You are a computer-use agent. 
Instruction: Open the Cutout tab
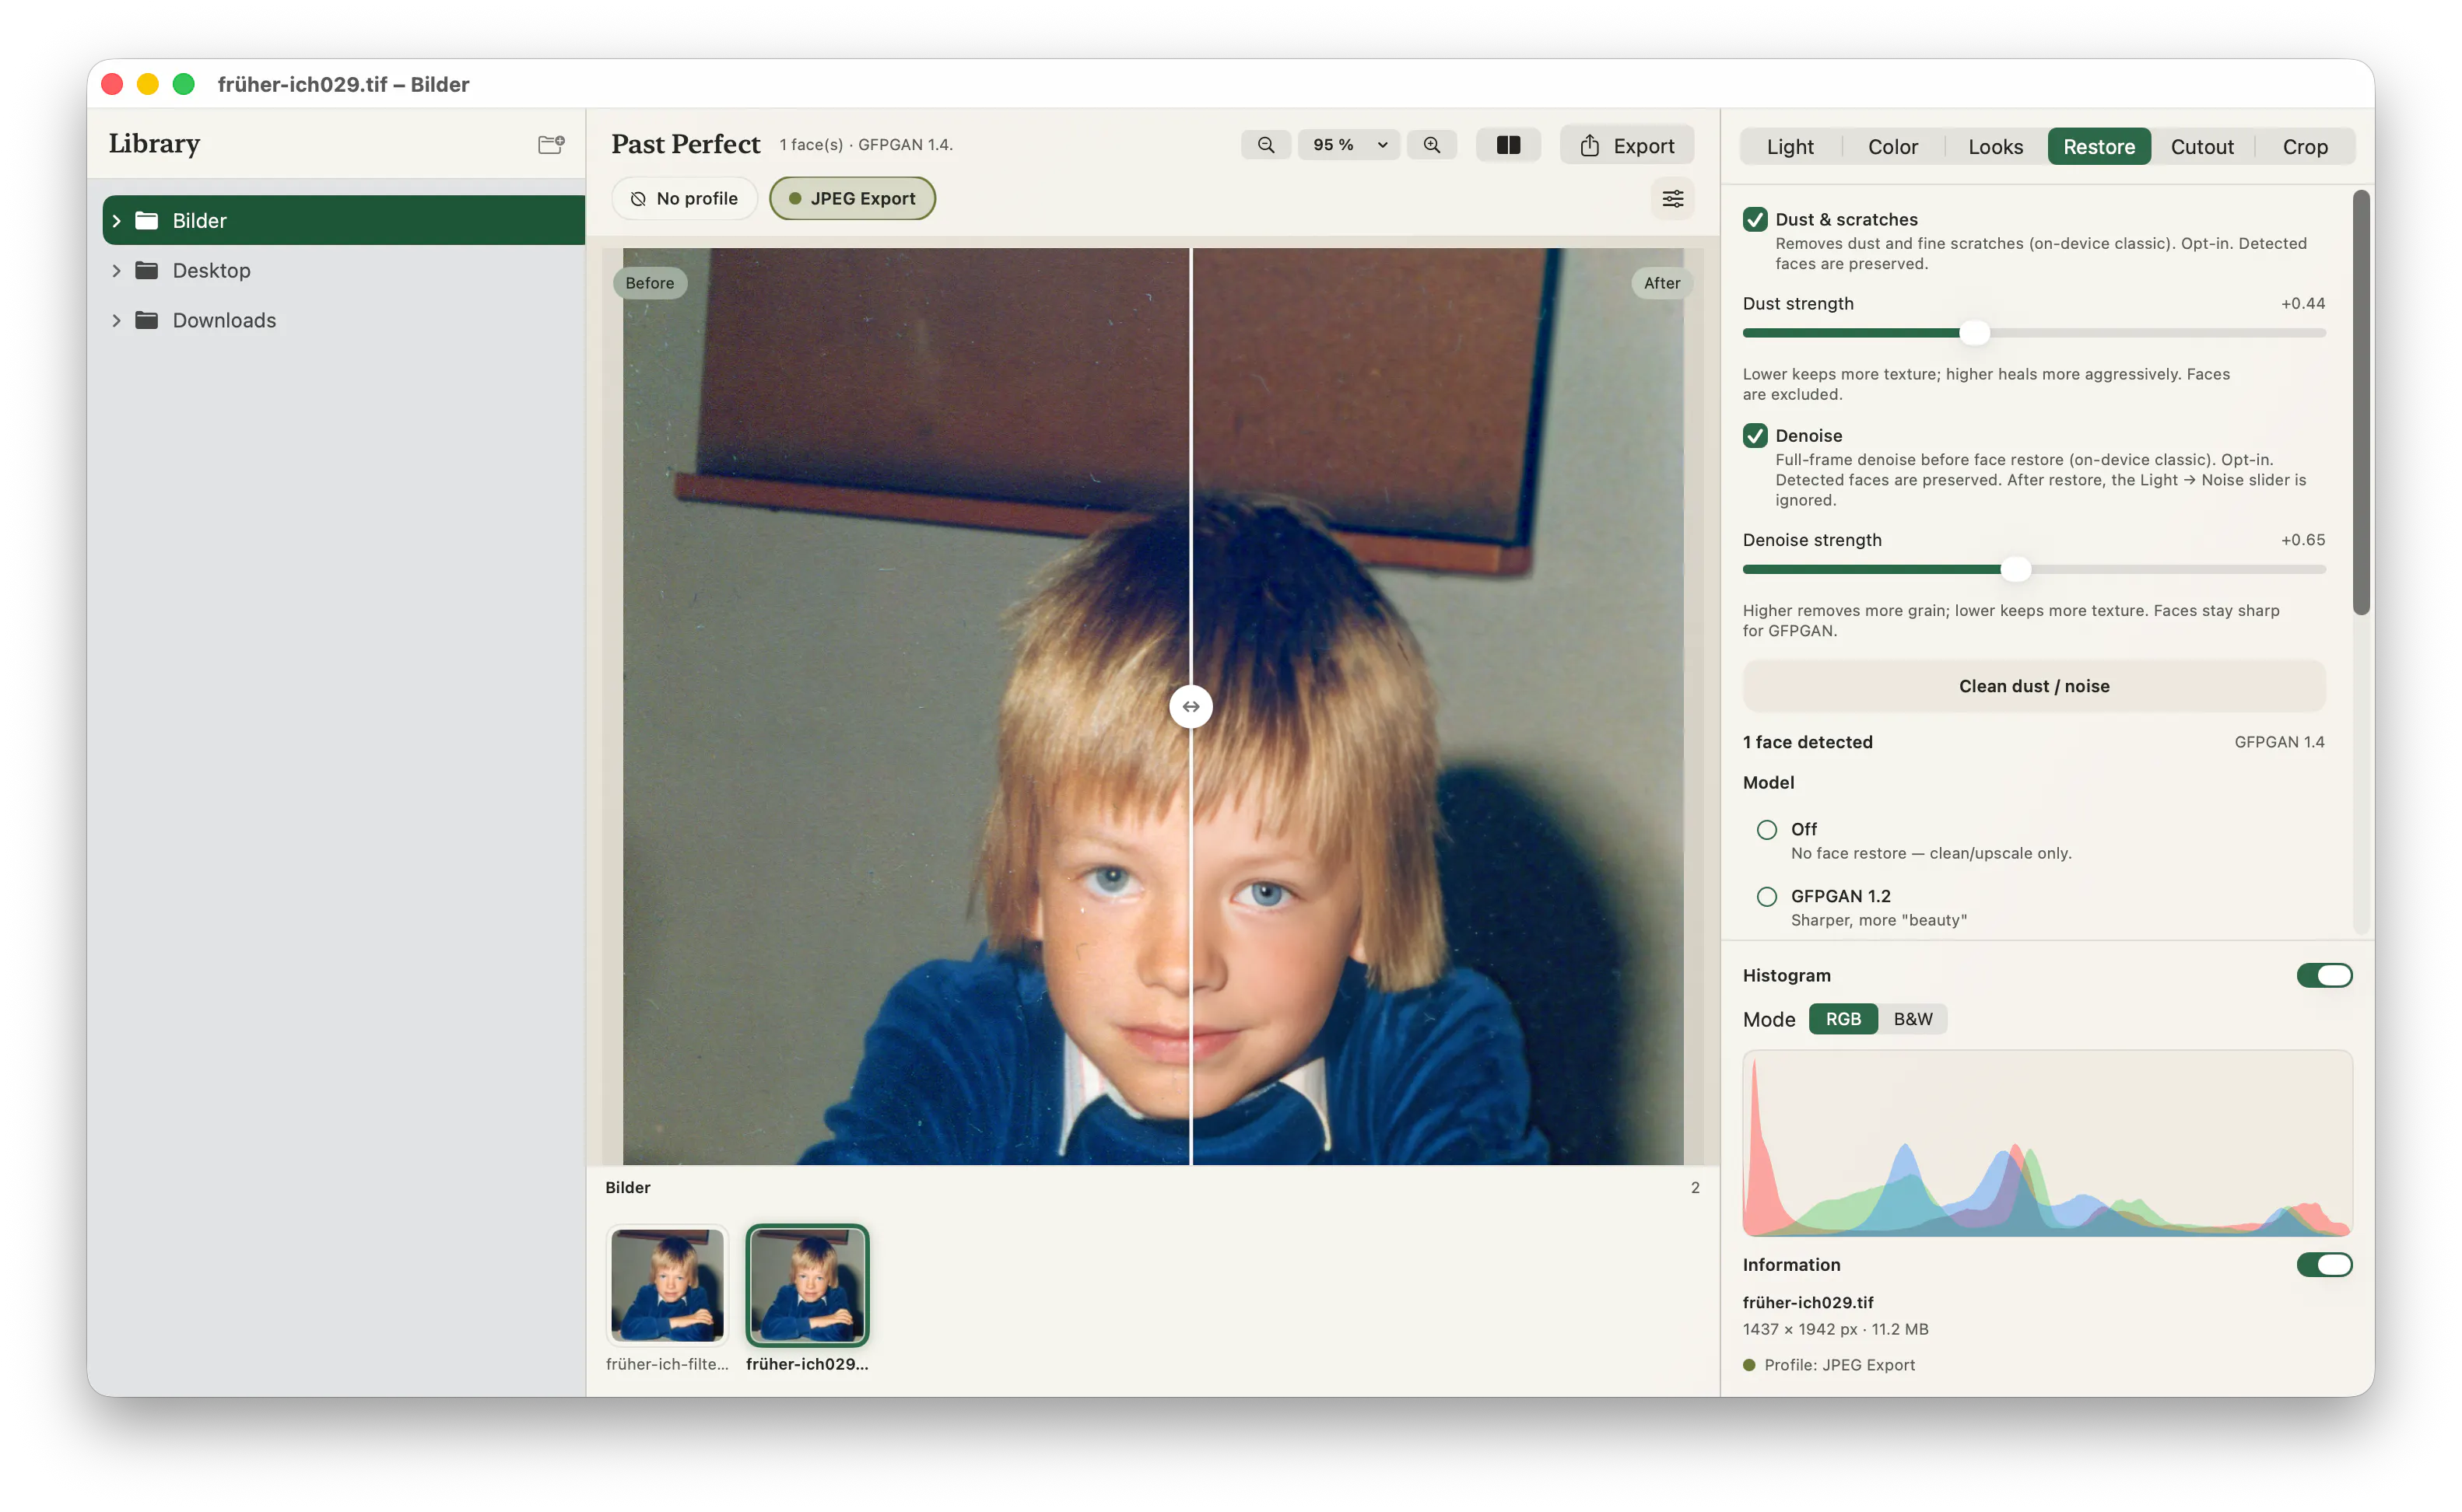pos(2202,147)
